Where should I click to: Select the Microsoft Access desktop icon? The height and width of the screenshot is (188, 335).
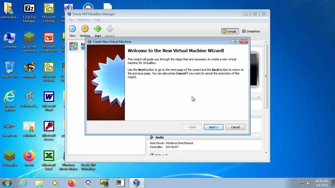49,131
